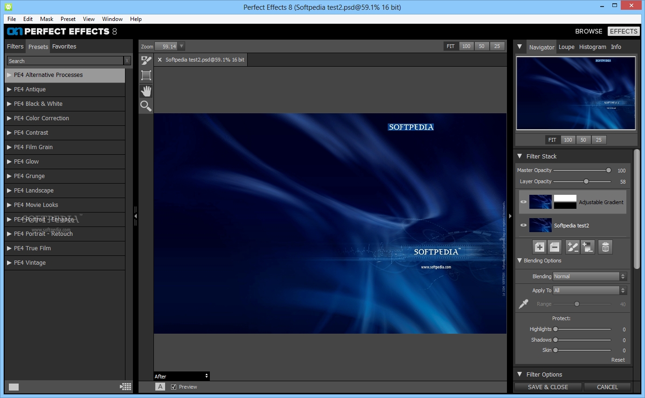Image resolution: width=645 pixels, height=398 pixels.
Task: Collapse the left panel with arrow handle
Action: tap(136, 216)
